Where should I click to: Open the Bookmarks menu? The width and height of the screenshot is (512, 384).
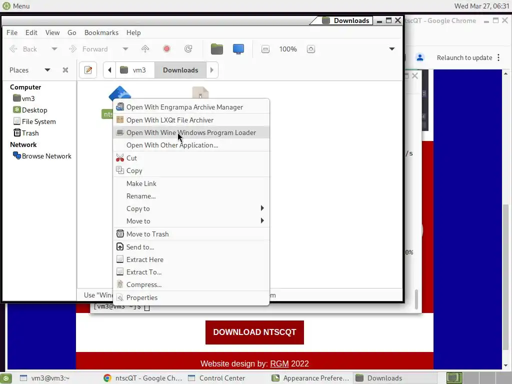(101, 32)
